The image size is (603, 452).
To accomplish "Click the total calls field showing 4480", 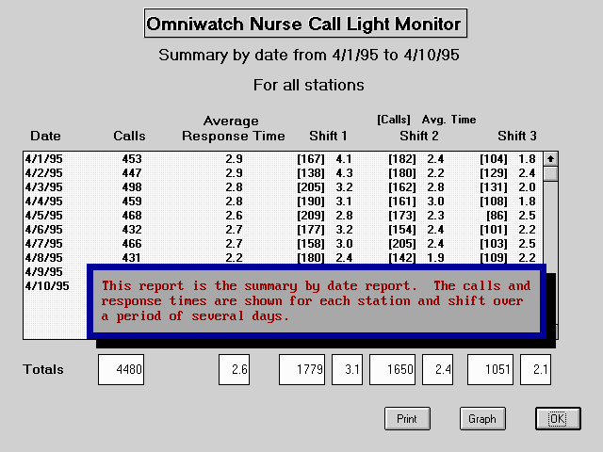I will tap(121, 370).
